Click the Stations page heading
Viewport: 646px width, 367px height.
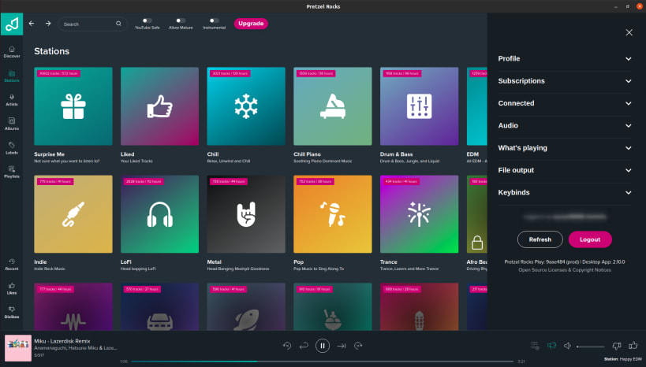52,51
